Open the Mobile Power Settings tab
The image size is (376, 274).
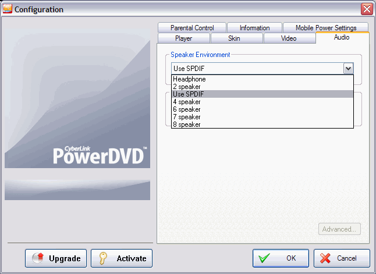coord(325,27)
